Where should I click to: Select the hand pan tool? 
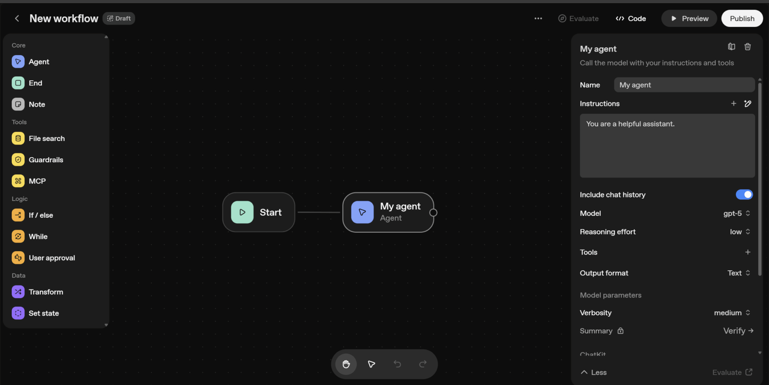pos(346,364)
